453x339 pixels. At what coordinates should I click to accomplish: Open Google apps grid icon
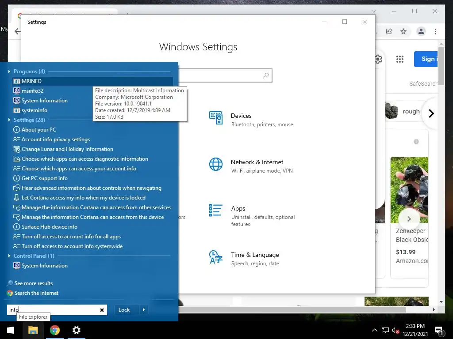400,59
